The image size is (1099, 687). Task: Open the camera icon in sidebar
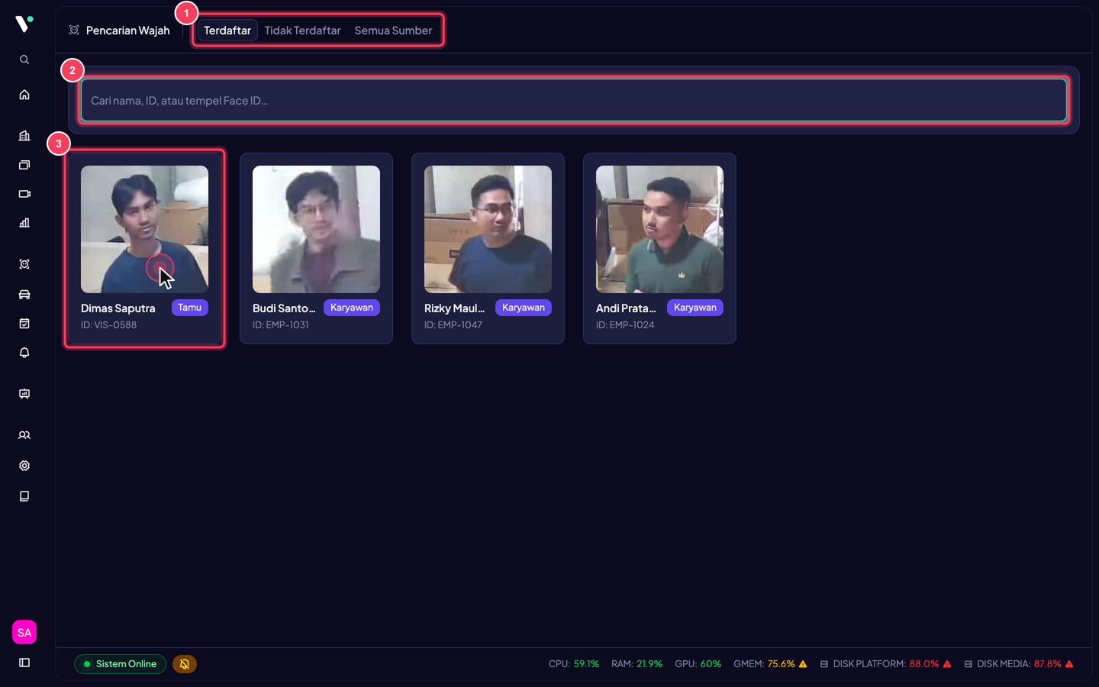click(x=24, y=194)
